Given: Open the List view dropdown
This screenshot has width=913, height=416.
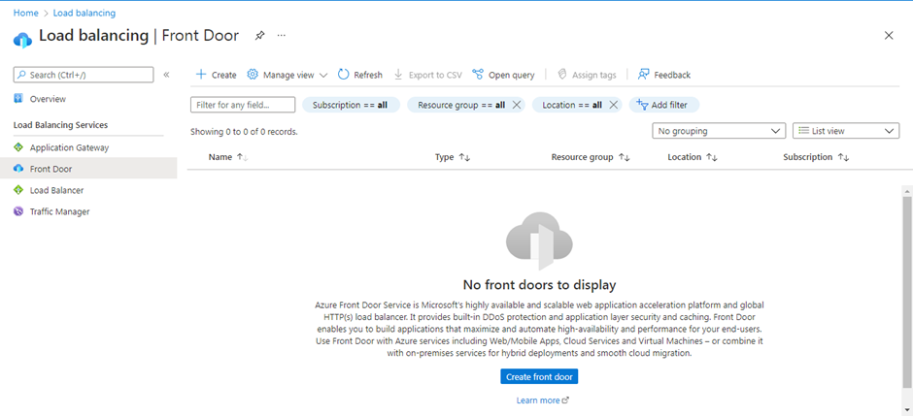Looking at the screenshot, I should coord(846,131).
